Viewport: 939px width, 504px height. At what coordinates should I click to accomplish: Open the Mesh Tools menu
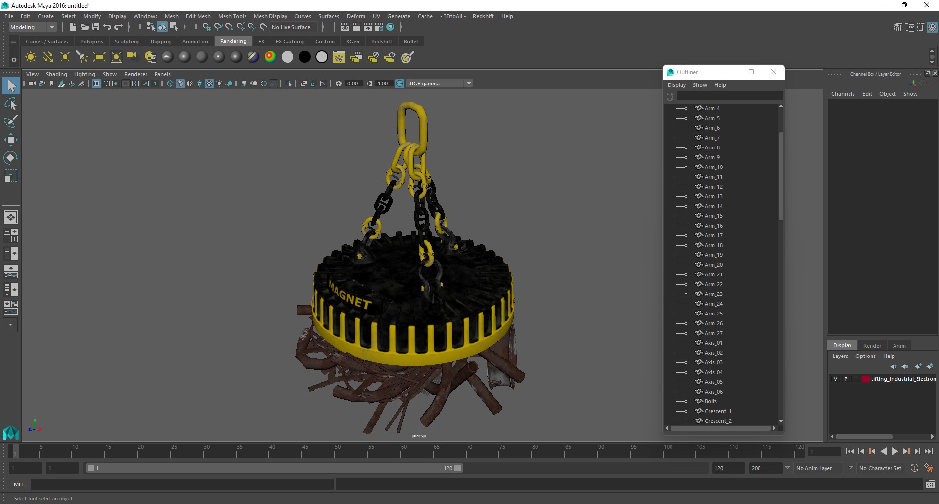tap(232, 16)
